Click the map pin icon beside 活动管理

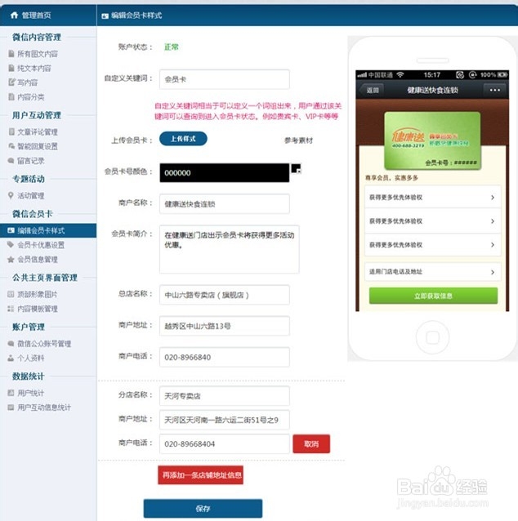[x=11, y=195]
